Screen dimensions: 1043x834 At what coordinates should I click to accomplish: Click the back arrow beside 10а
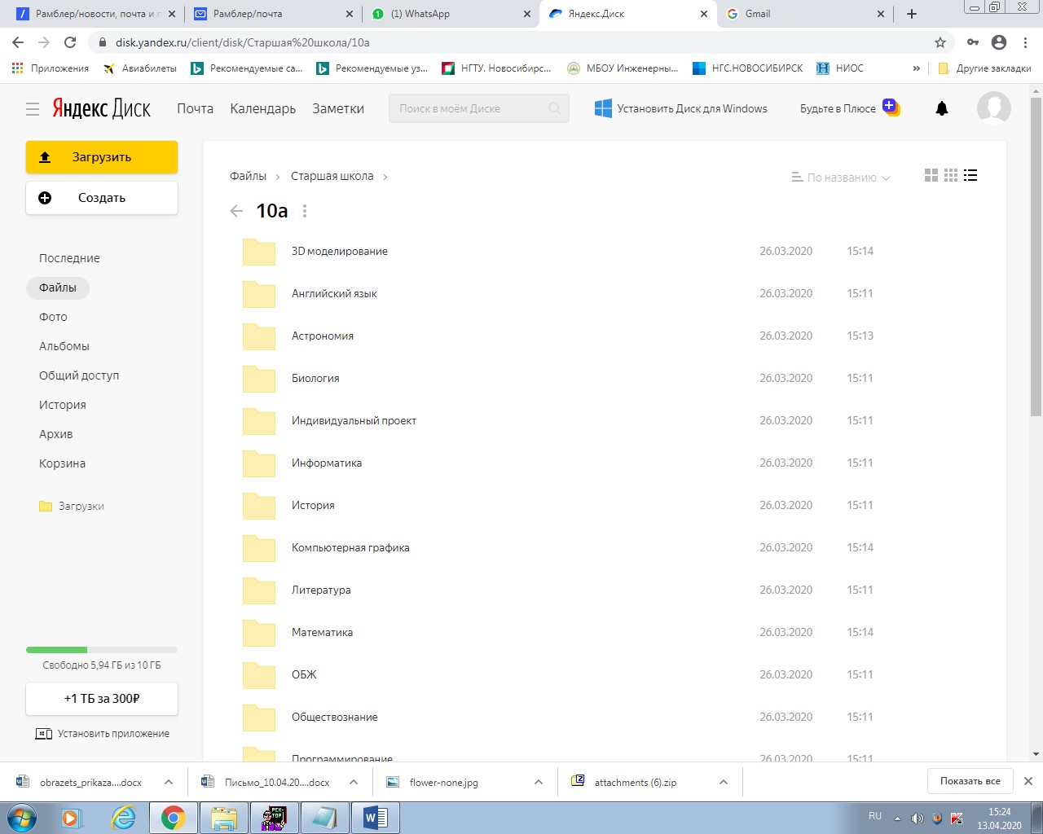point(236,211)
